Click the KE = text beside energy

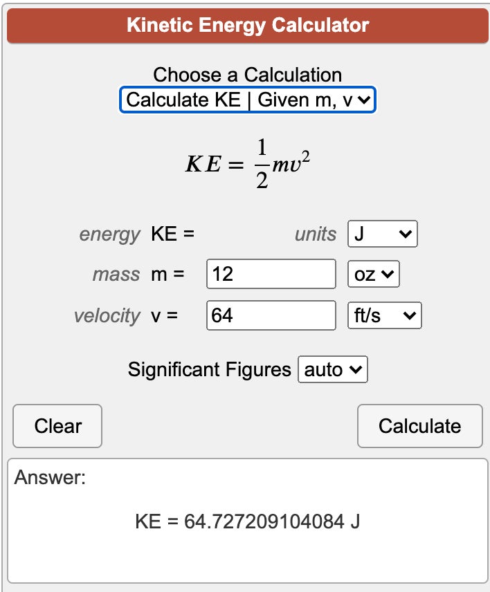pos(172,234)
